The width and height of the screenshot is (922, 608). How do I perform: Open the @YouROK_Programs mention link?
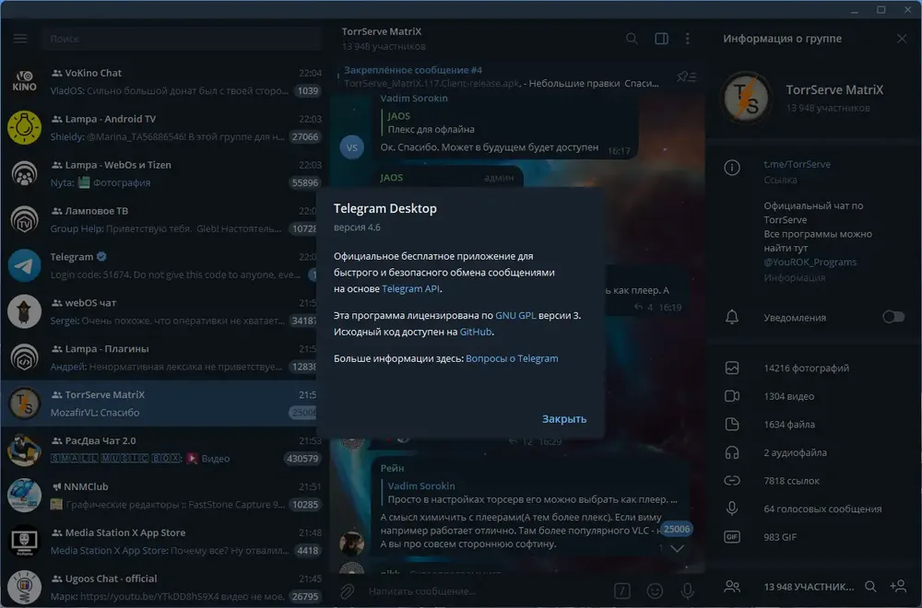(810, 262)
